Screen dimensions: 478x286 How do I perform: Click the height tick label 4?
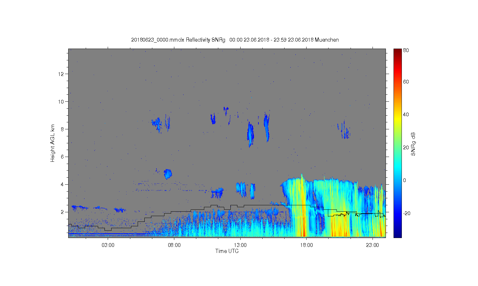pyautogui.click(x=62, y=184)
